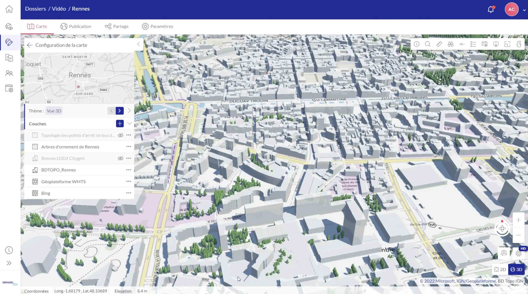528x294 pixels.
Task: Switch map to 2D mode
Action: click(500, 269)
